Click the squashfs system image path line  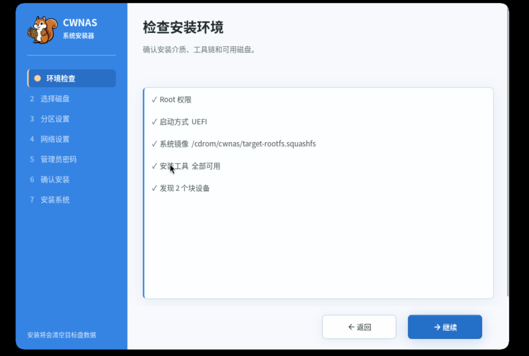point(234,144)
